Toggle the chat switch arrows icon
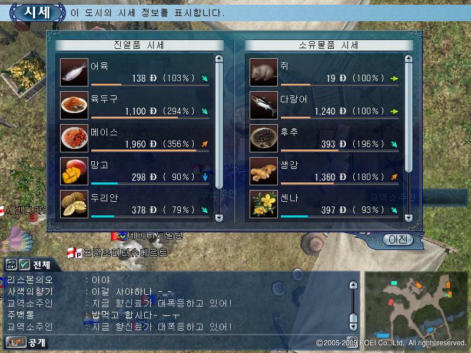The width and height of the screenshot is (471, 353). 11,264
